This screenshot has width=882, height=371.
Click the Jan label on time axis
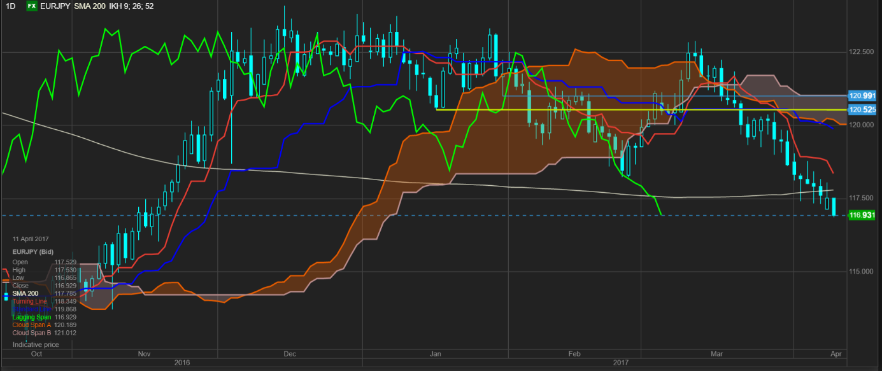coord(436,353)
